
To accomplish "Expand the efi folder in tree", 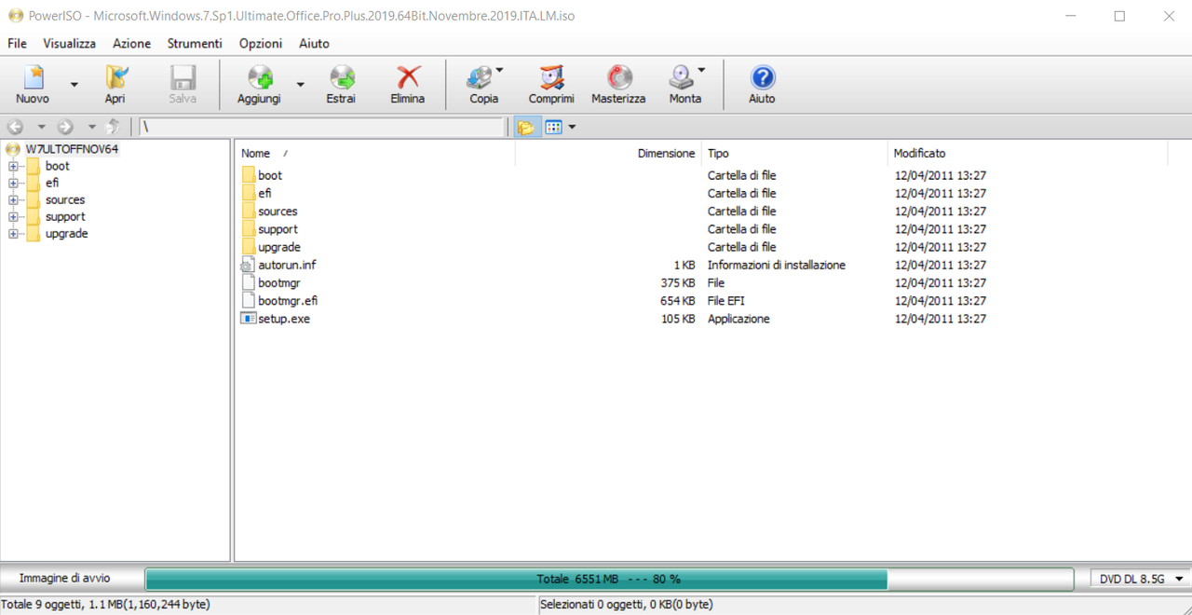I will coord(13,183).
